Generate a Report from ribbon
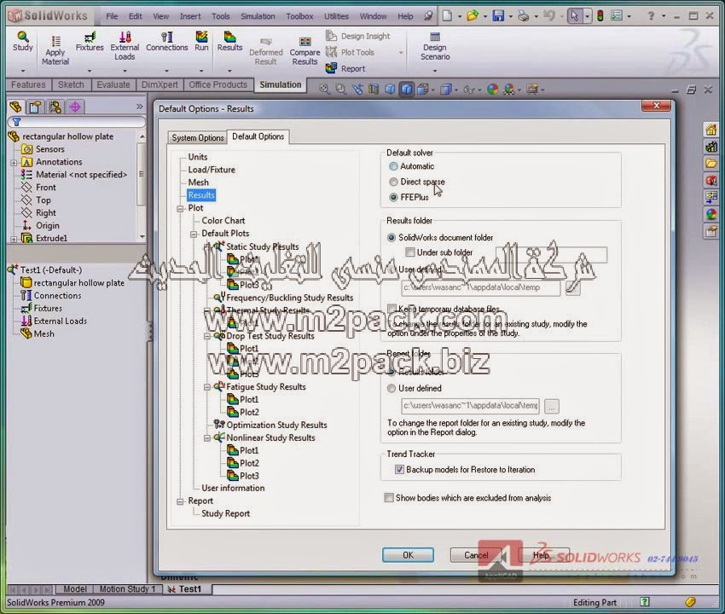The image size is (725, 614). pyautogui.click(x=345, y=68)
